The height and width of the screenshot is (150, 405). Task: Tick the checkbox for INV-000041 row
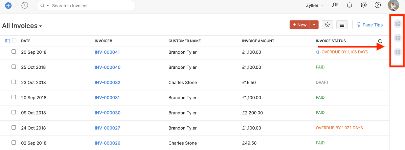[x=14, y=52]
